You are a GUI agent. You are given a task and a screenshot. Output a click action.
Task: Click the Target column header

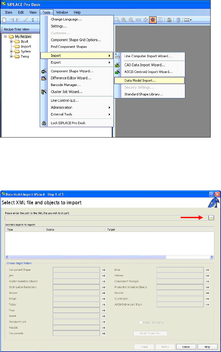pos(160,230)
